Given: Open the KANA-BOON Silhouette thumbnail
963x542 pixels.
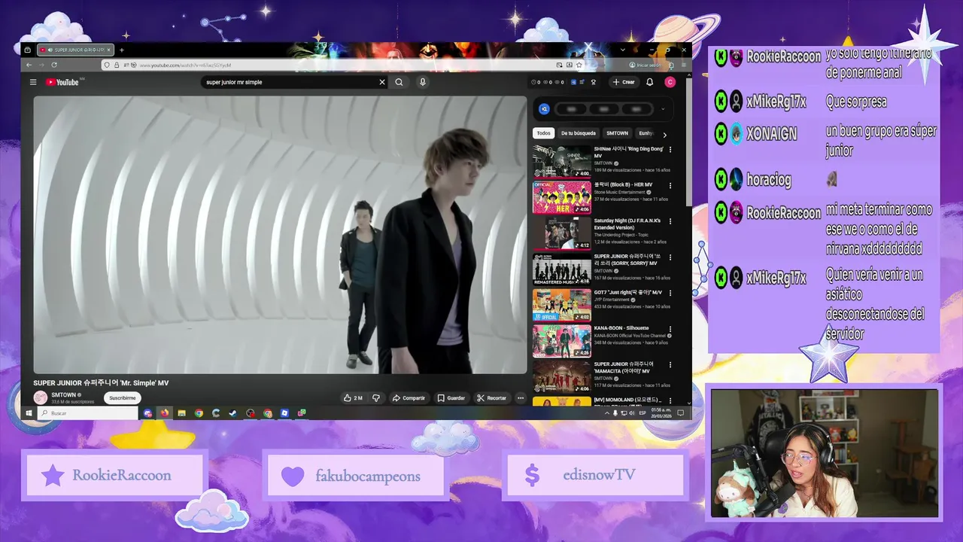Looking at the screenshot, I should 562,341.
